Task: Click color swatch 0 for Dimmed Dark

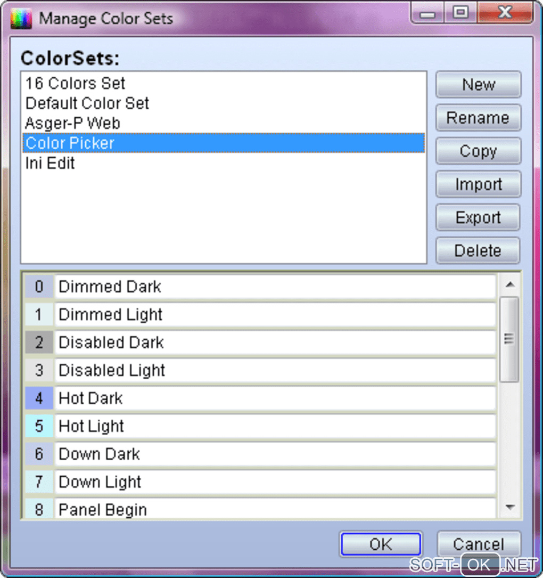Action: click(x=39, y=287)
